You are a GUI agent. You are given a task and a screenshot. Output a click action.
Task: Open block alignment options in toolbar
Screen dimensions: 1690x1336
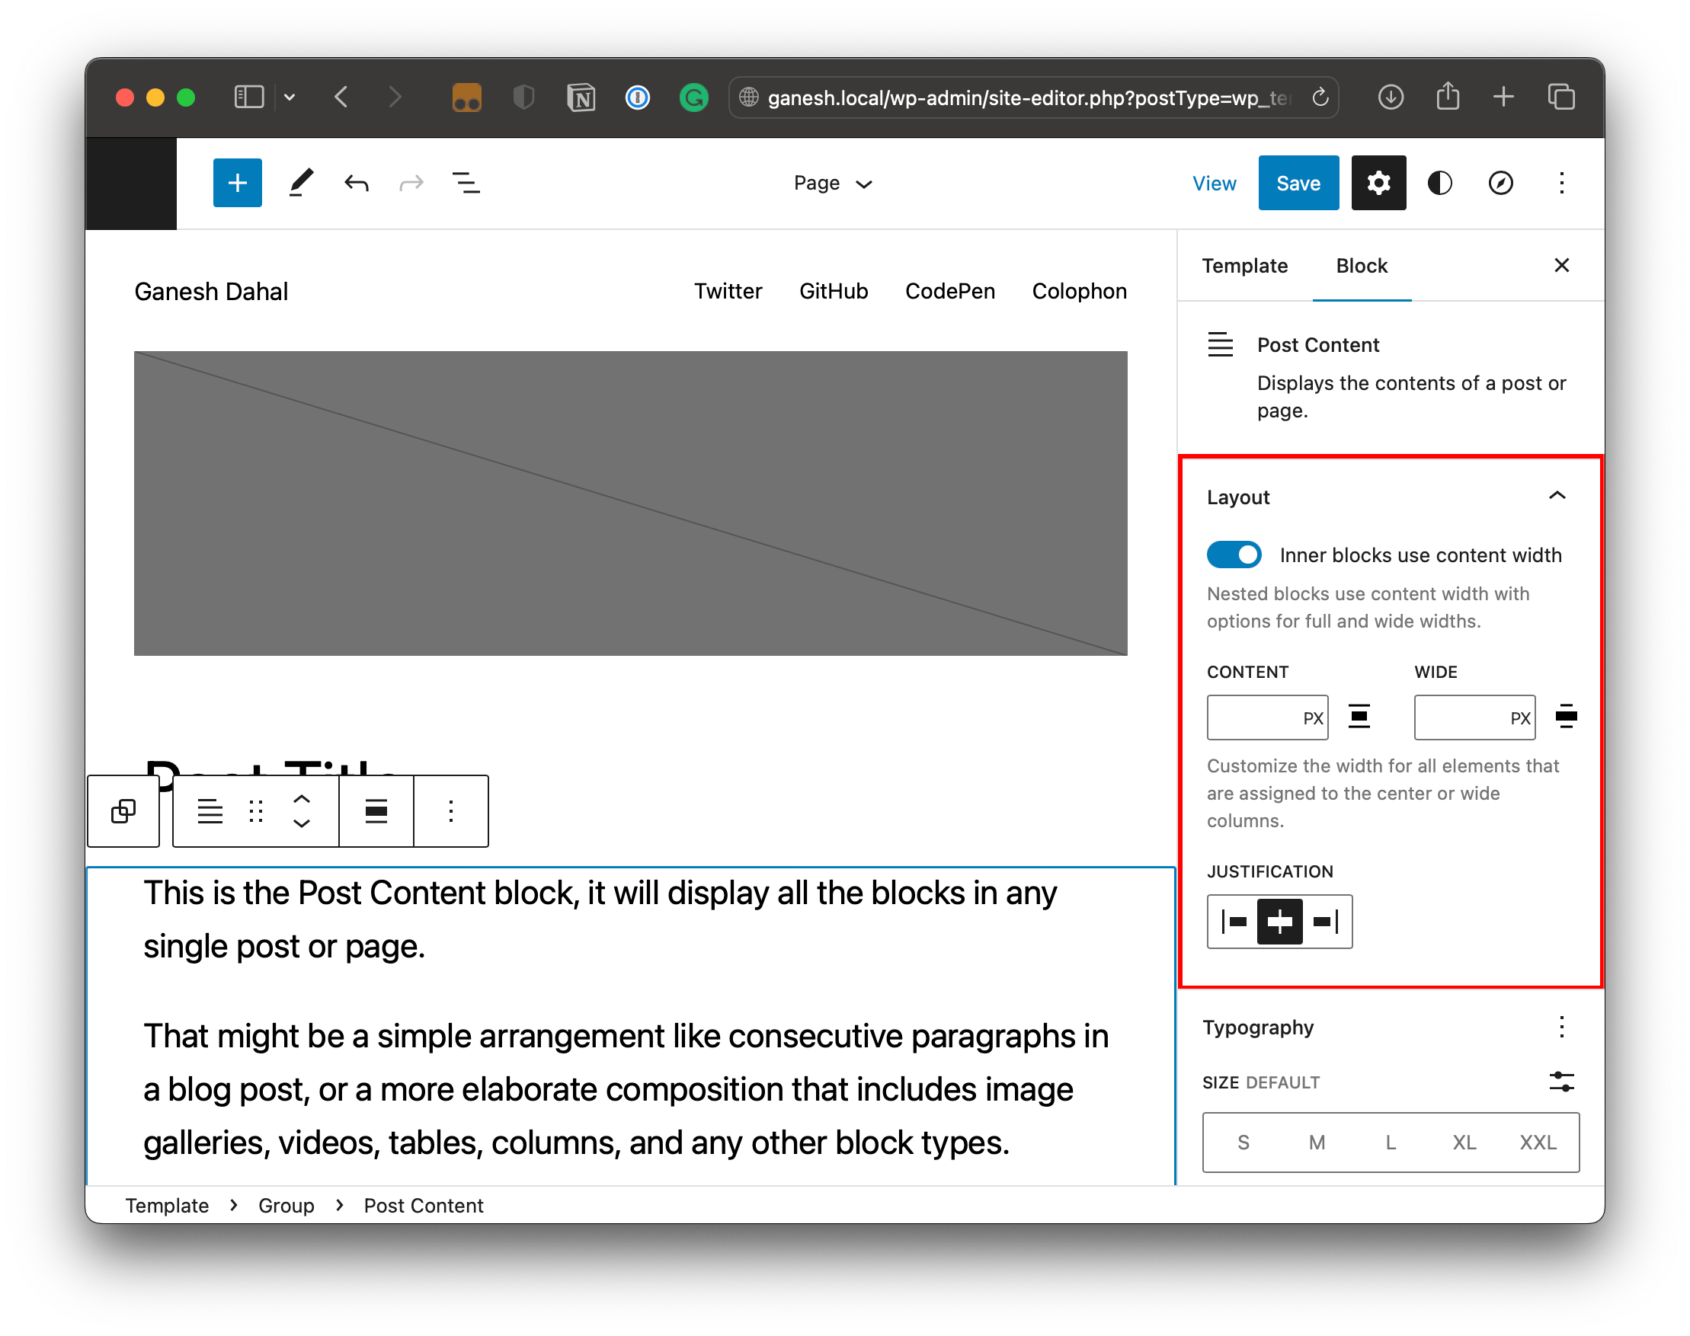point(376,811)
